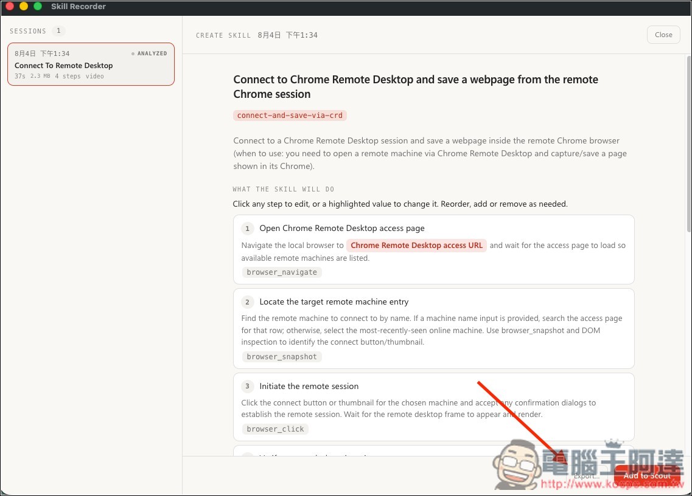Click the browser_click tool tag

click(x=275, y=429)
